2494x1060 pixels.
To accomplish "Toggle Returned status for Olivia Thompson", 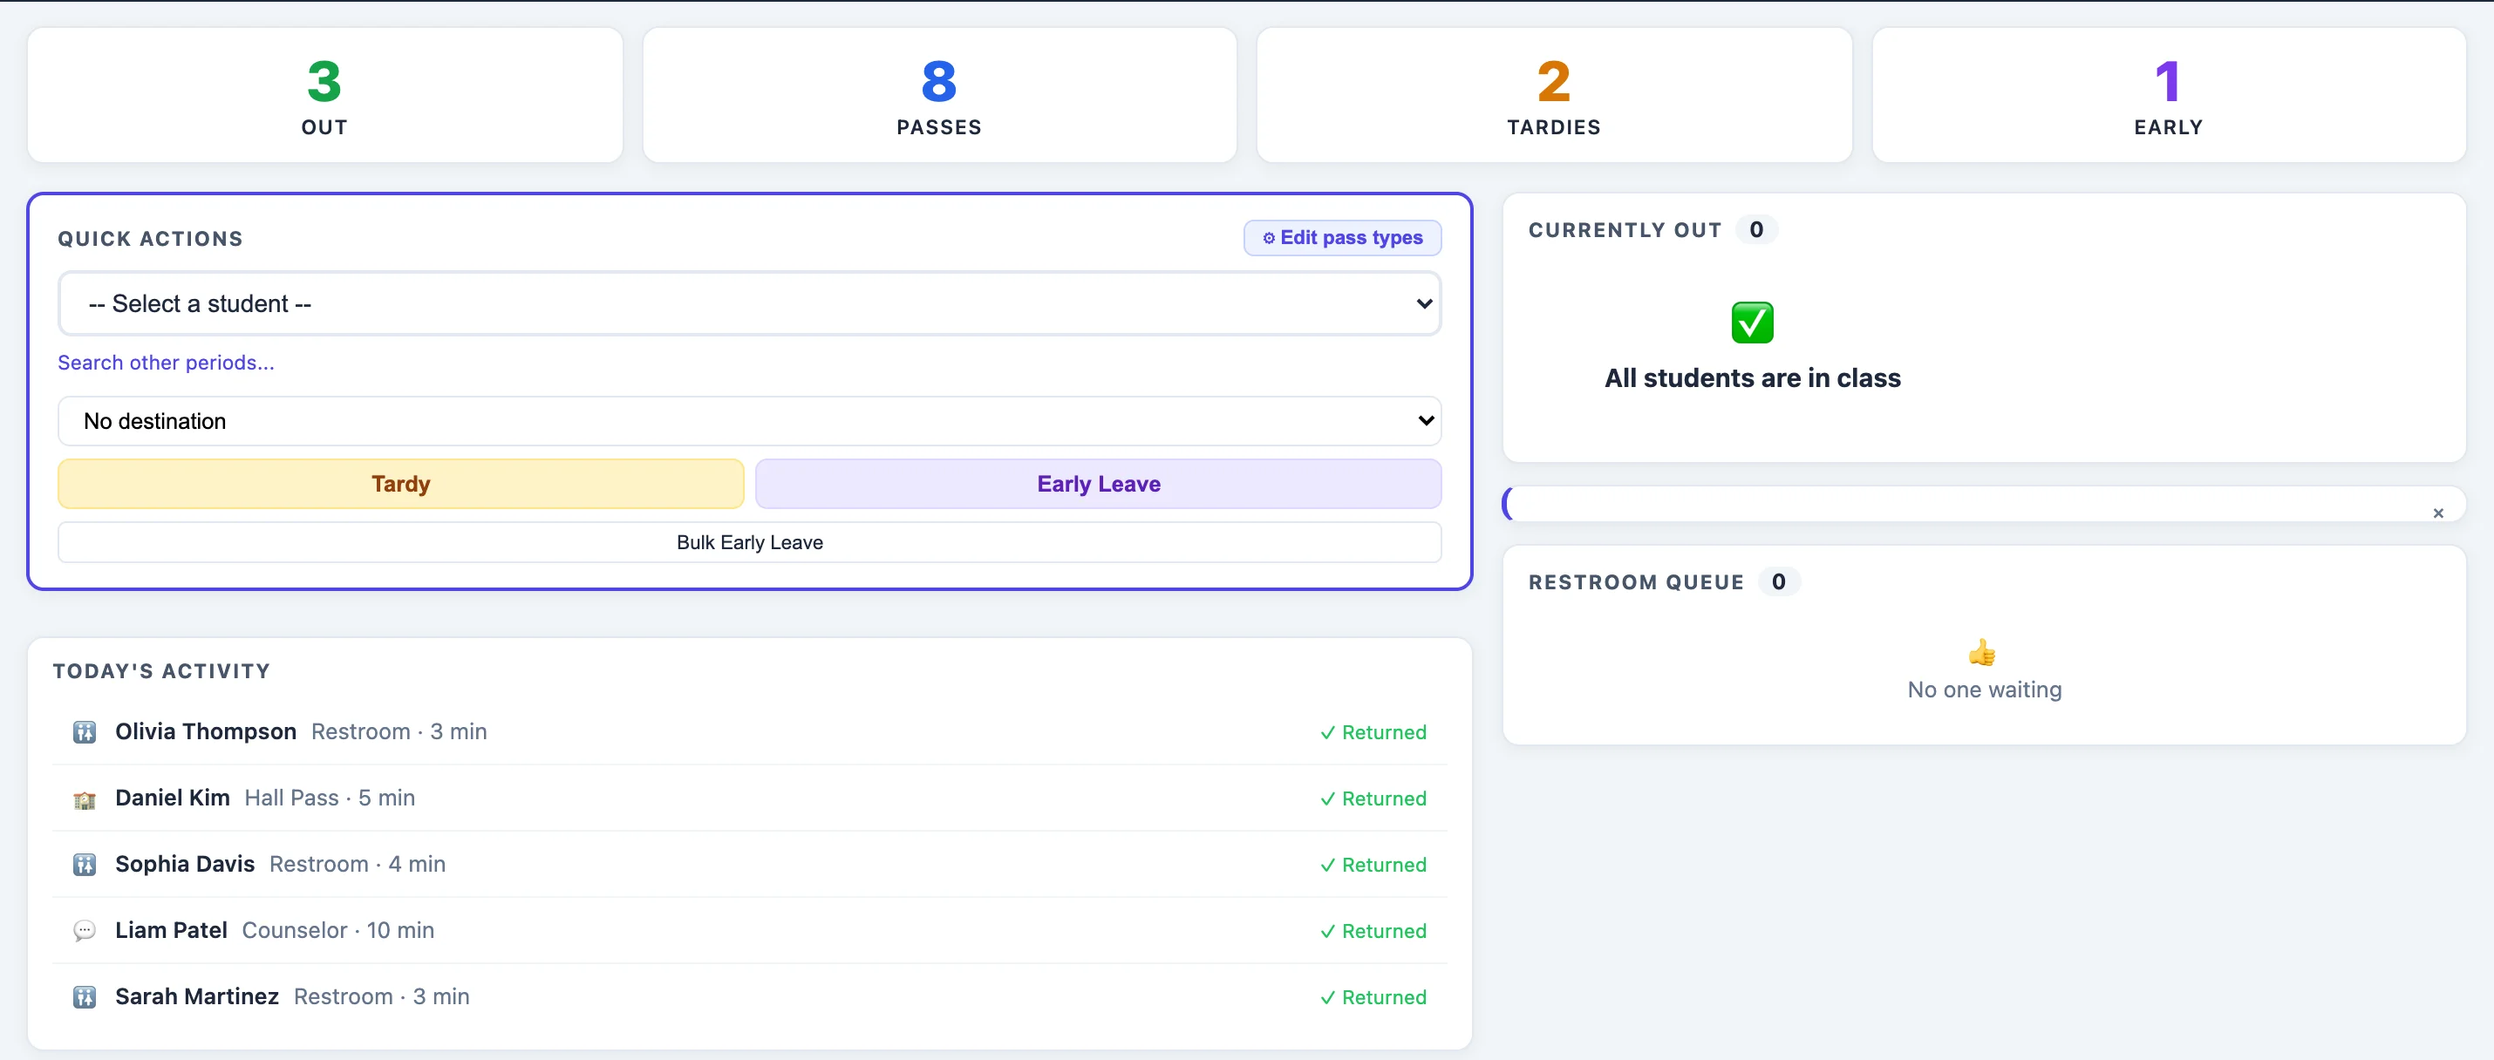I will 1373,732.
